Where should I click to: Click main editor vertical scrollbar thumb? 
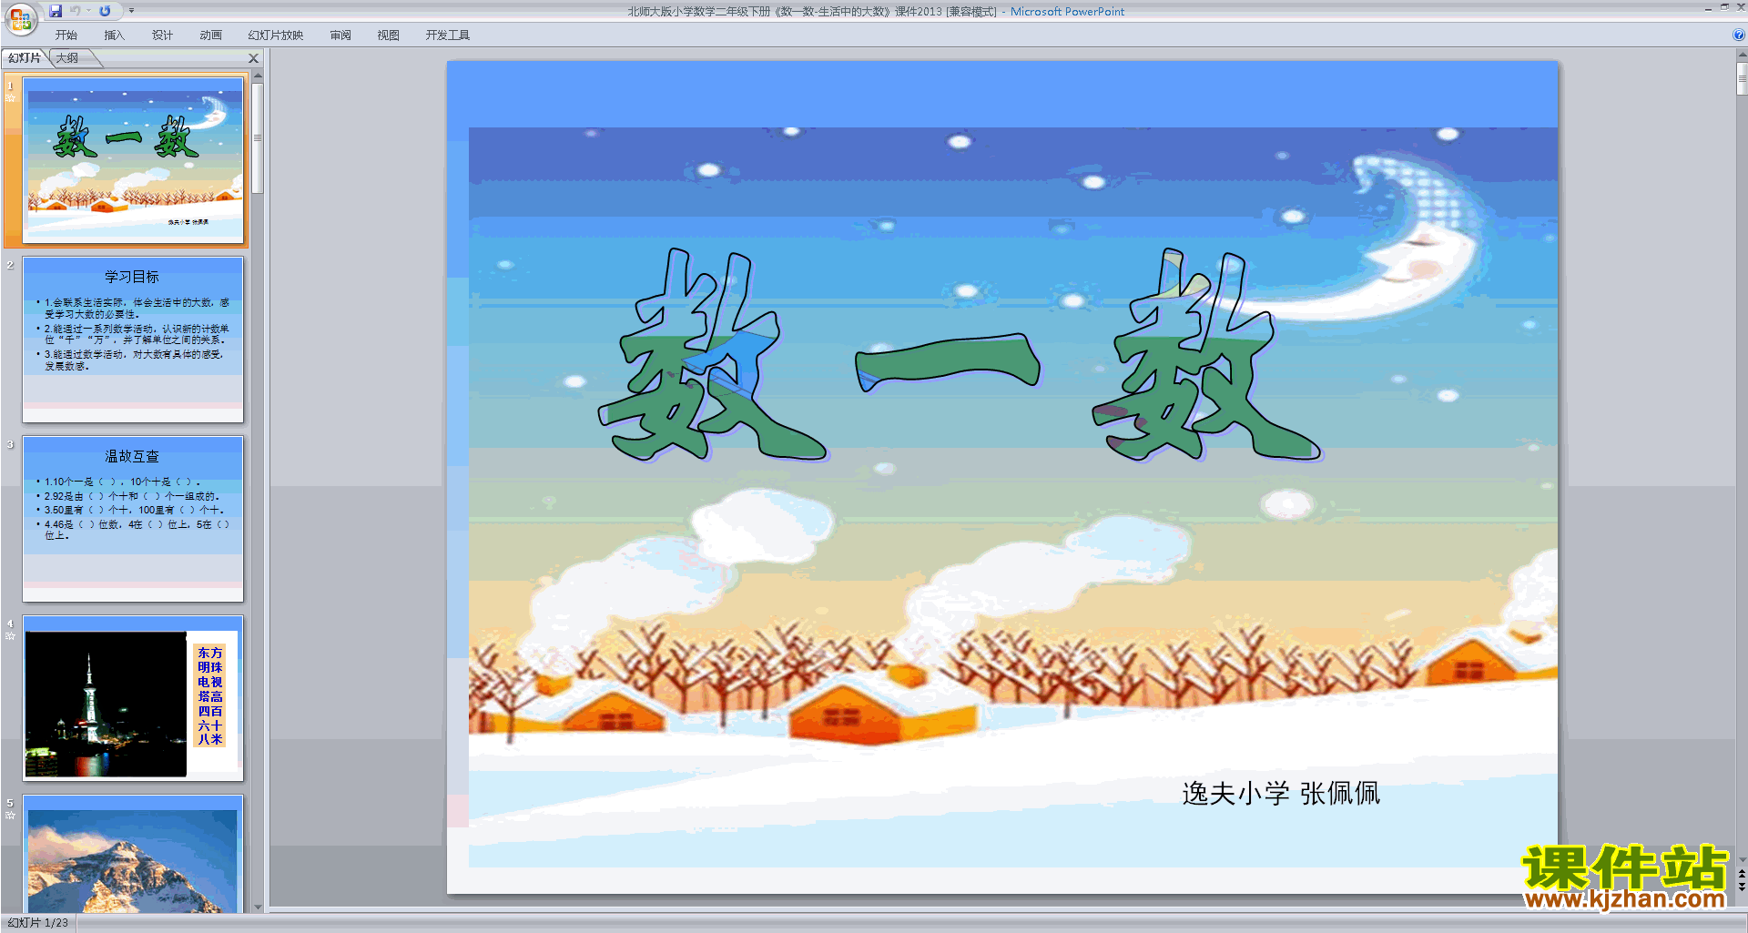pos(1742,79)
